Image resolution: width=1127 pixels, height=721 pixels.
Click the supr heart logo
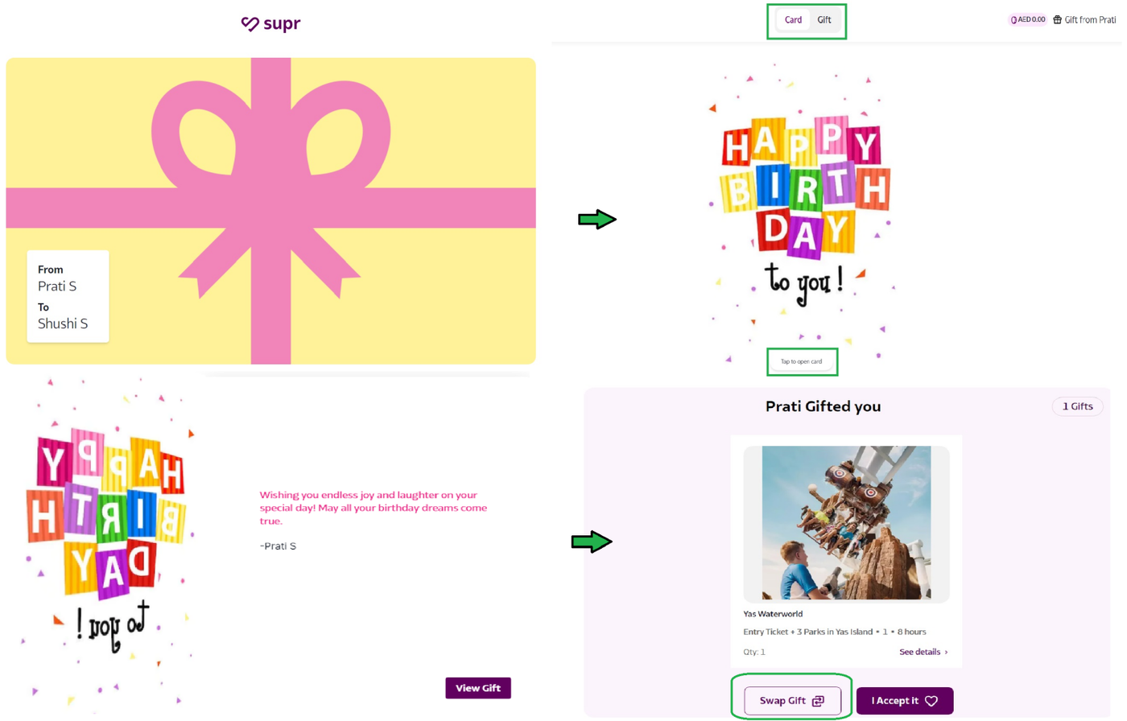click(x=250, y=24)
